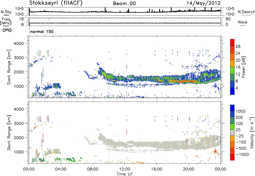Select the "Slant Range [km]" label of the power panel
The width and height of the screenshot is (255, 176).
(x=9, y=67)
